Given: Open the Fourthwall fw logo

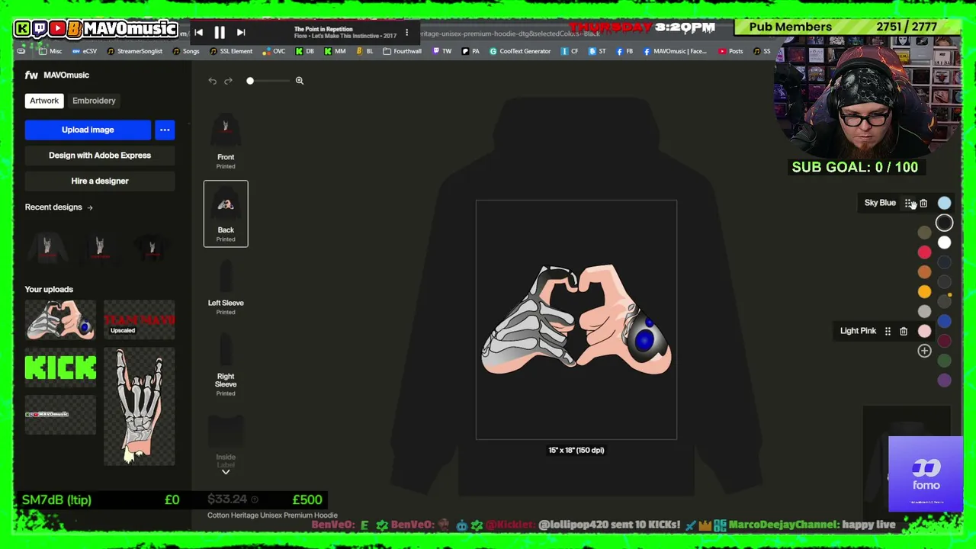Looking at the screenshot, I should click(31, 75).
